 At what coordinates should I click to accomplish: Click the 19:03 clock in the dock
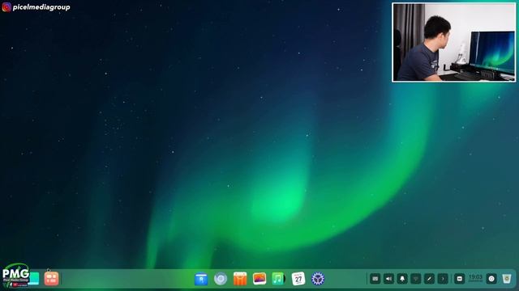[x=475, y=278]
